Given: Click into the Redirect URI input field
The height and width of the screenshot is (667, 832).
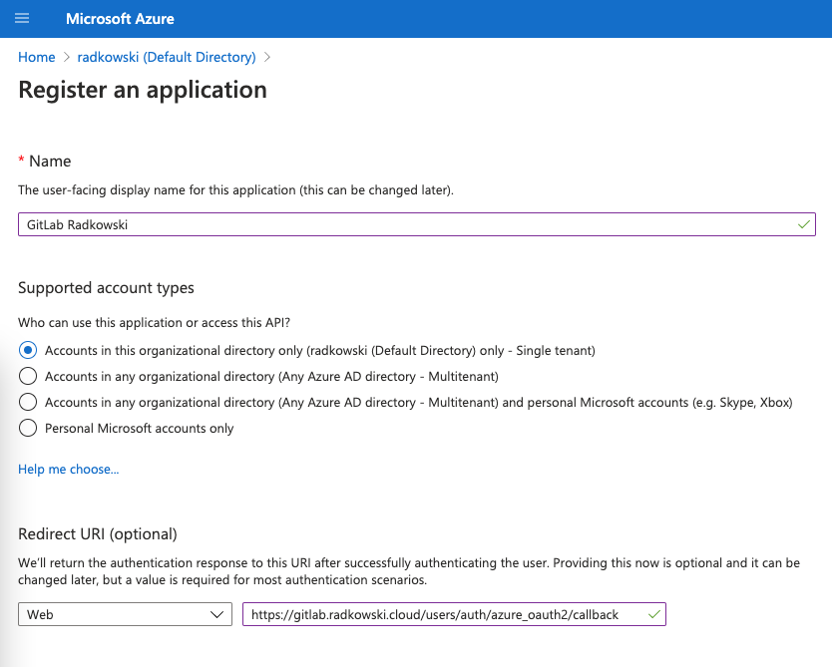Looking at the screenshot, I should [x=454, y=614].
